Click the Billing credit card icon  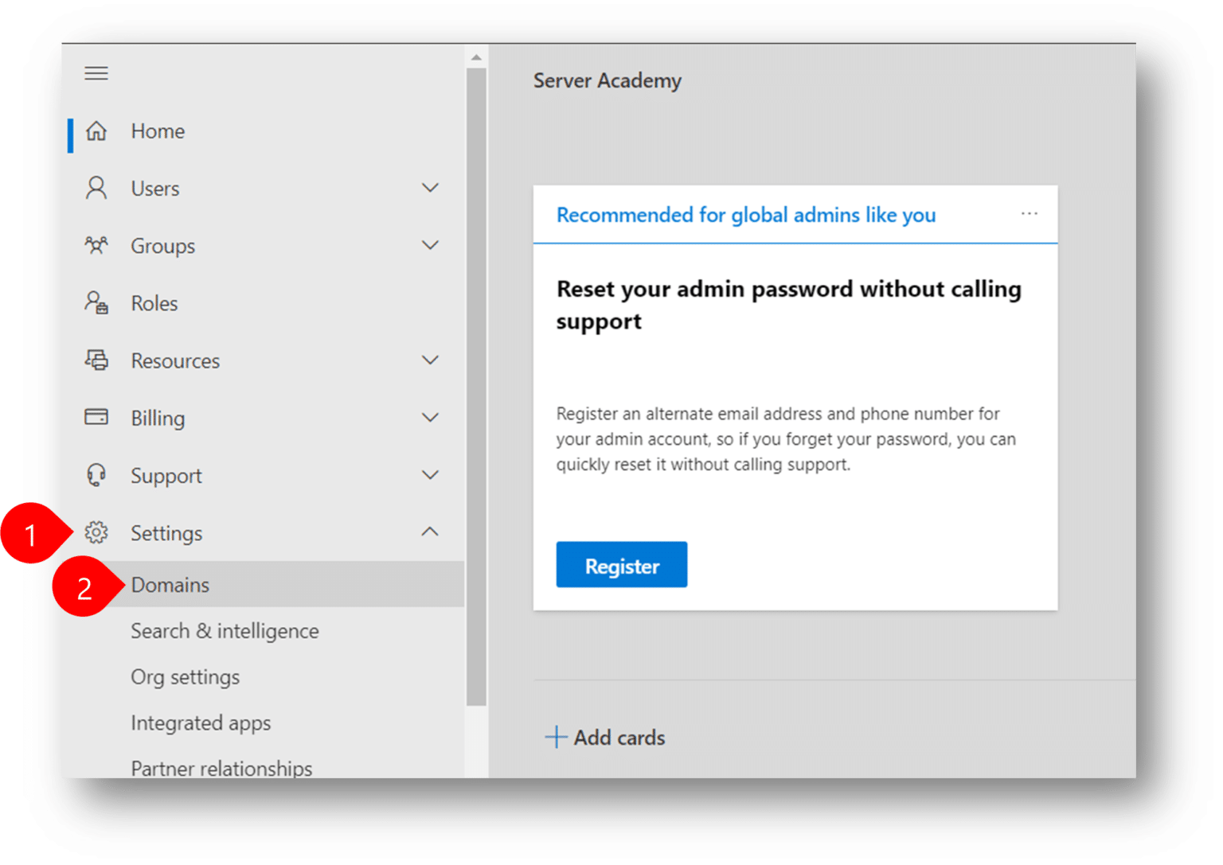pyautogui.click(x=96, y=418)
